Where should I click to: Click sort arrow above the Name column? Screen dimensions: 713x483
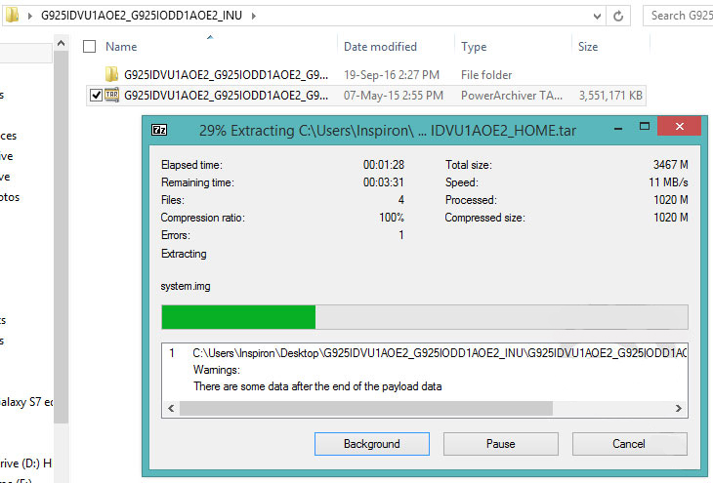[209, 37]
